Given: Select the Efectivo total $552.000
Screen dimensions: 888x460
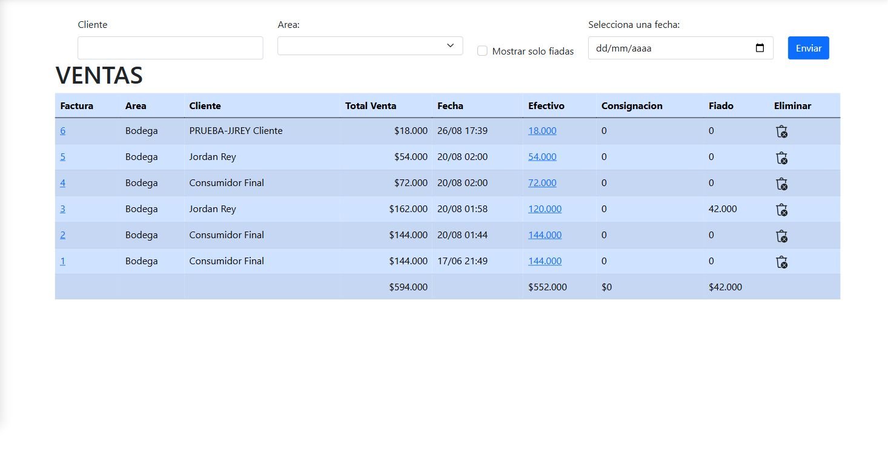Looking at the screenshot, I should click(548, 287).
